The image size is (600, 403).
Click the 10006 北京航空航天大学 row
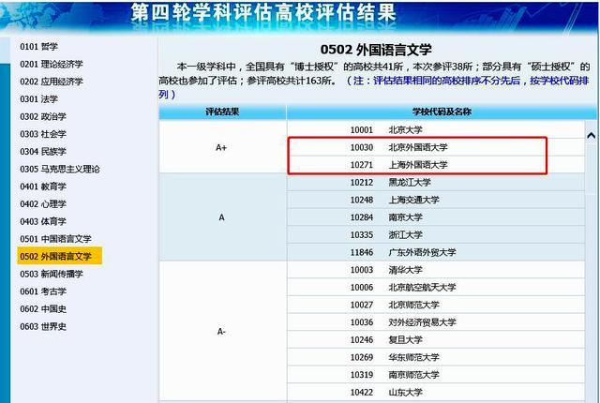tap(436, 287)
